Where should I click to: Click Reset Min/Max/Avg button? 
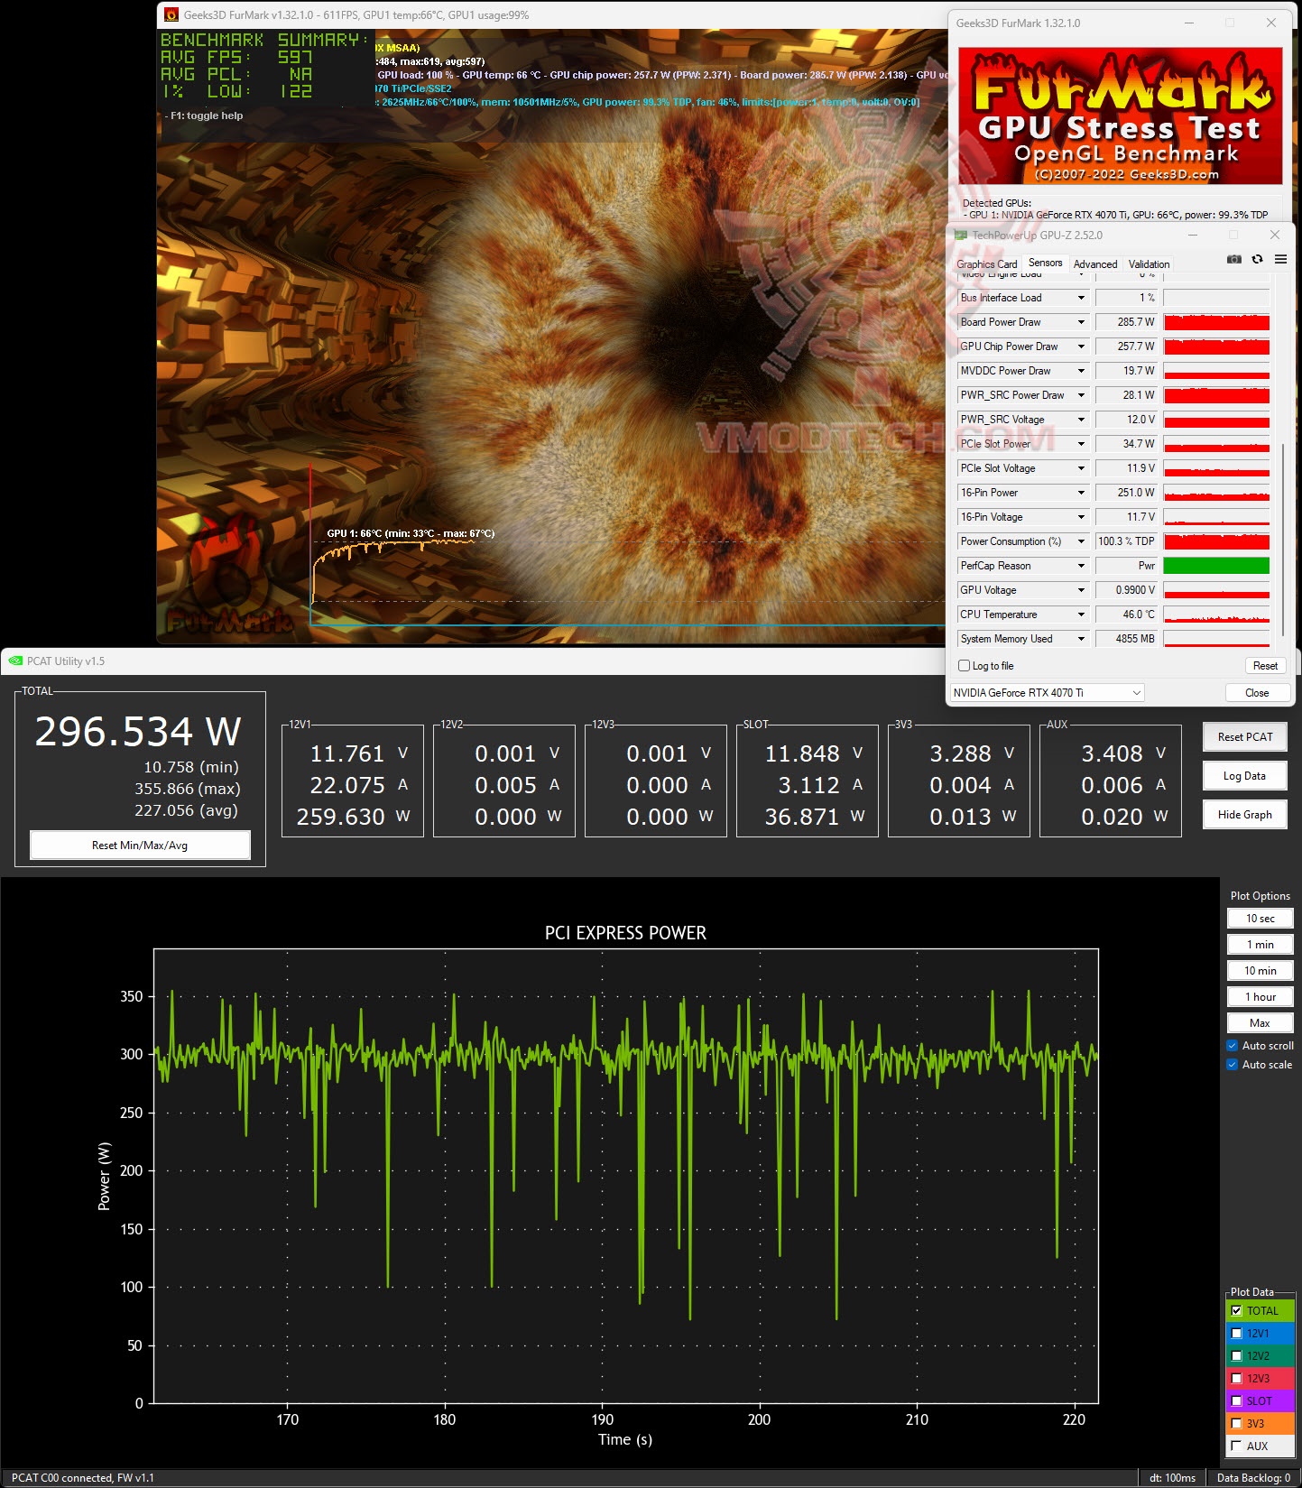tap(140, 846)
